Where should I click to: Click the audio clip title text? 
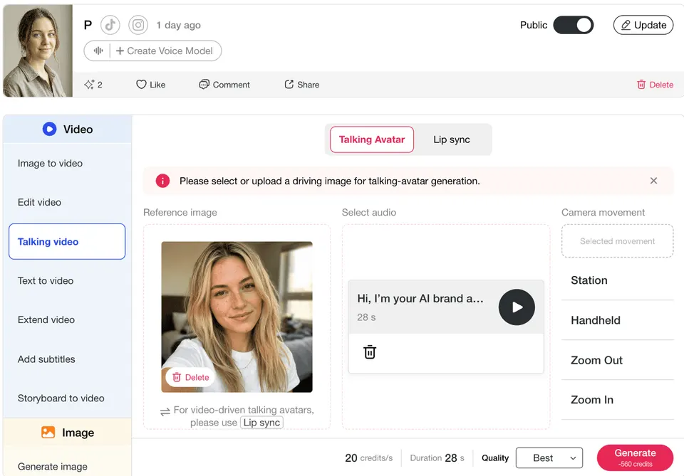click(420, 298)
